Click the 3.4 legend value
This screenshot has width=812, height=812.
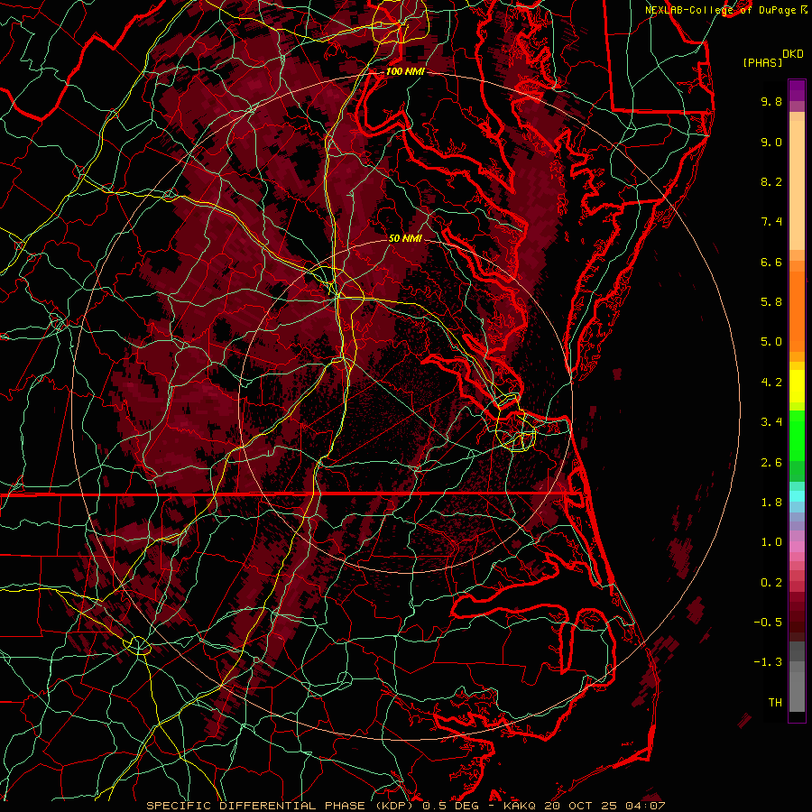click(771, 422)
